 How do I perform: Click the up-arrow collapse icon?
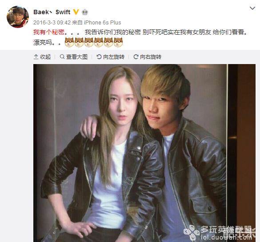coord(36,57)
